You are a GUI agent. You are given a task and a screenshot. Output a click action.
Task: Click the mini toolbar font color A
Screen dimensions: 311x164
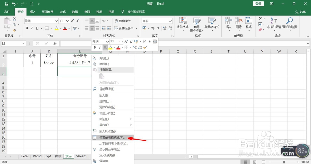point(118,47)
